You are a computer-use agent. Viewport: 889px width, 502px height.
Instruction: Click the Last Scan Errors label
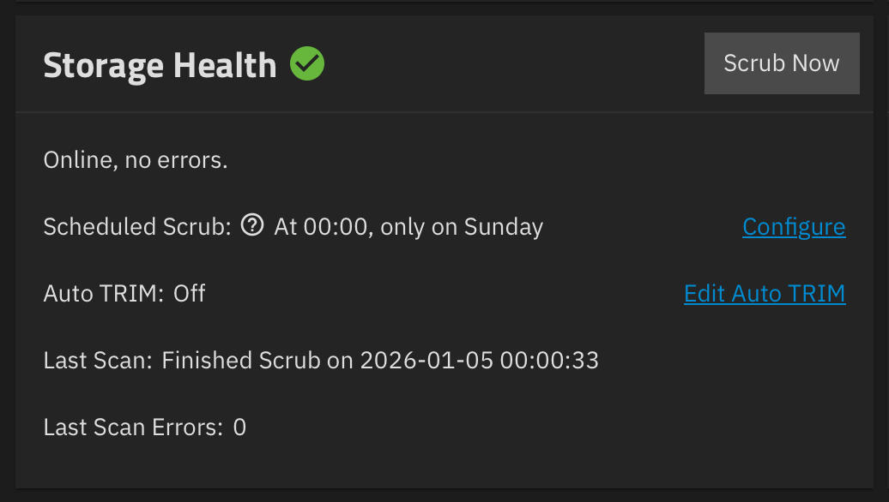(x=133, y=427)
